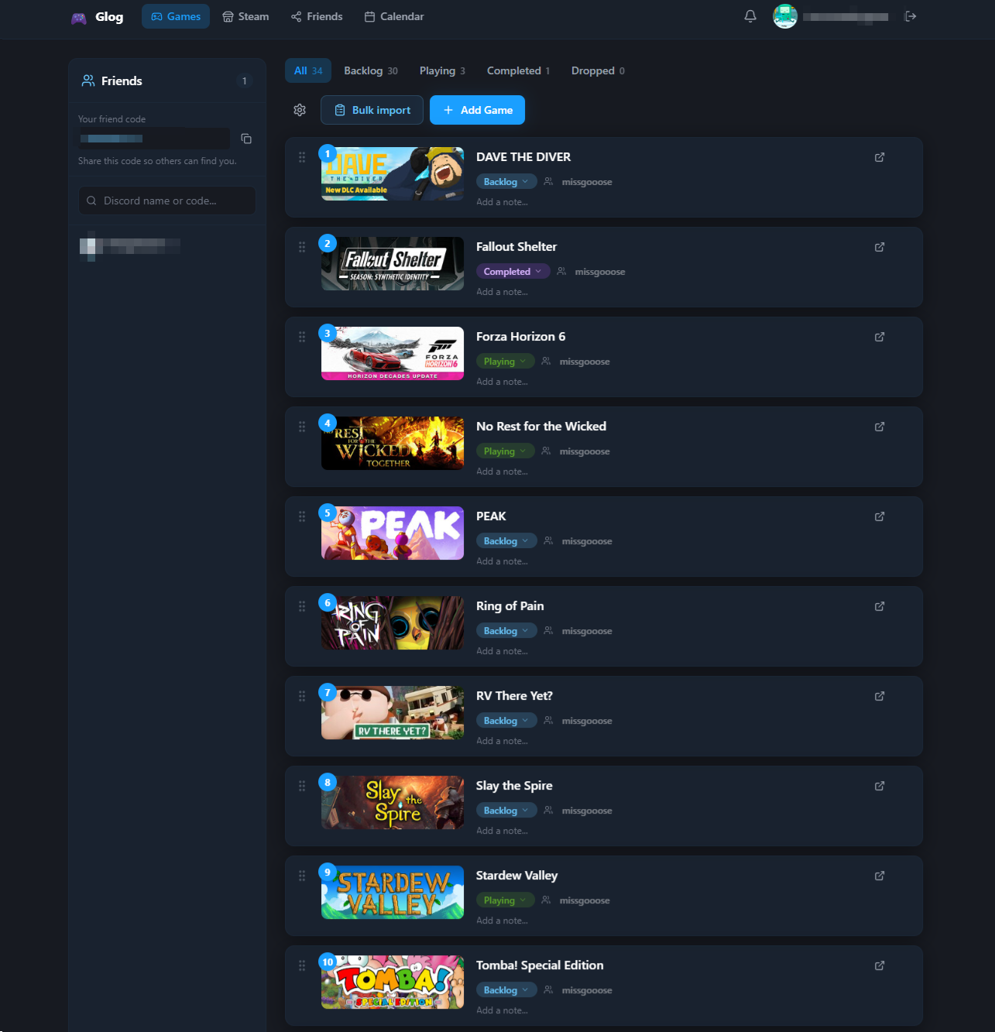The width and height of the screenshot is (995, 1032).
Task: Open notifications bell icon
Action: click(750, 16)
